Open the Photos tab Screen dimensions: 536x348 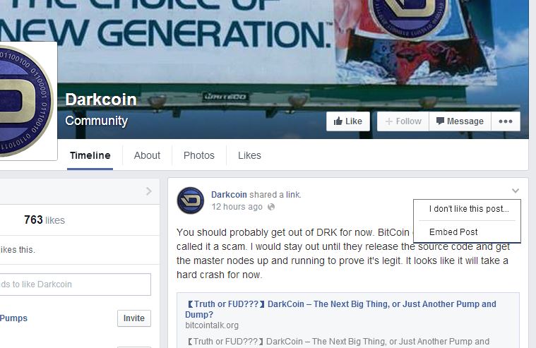pos(199,155)
